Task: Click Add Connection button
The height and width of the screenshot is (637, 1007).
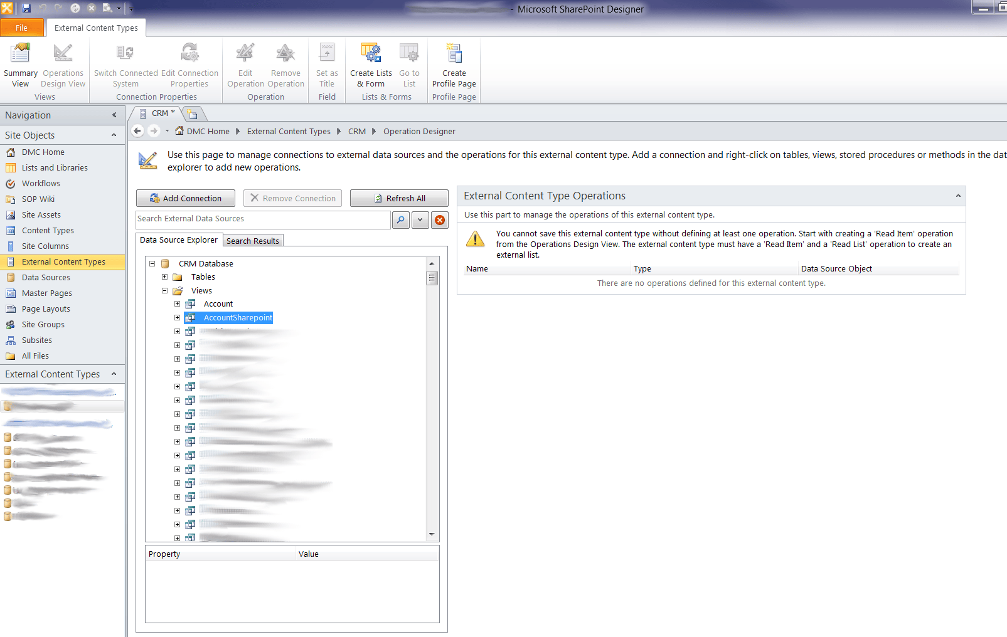Action: 186,198
